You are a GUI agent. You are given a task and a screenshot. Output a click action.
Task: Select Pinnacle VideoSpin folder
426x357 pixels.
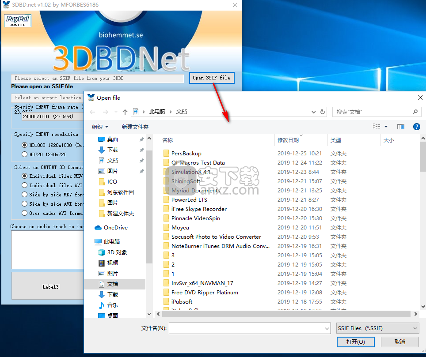pyautogui.click(x=196, y=218)
